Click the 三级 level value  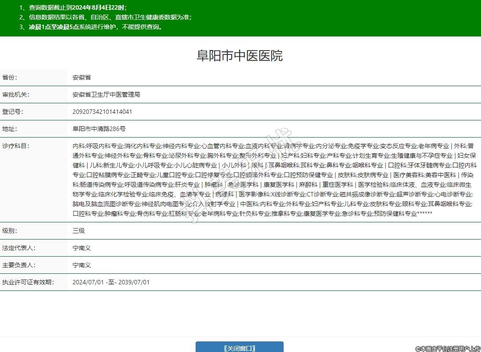pyautogui.click(x=79, y=231)
